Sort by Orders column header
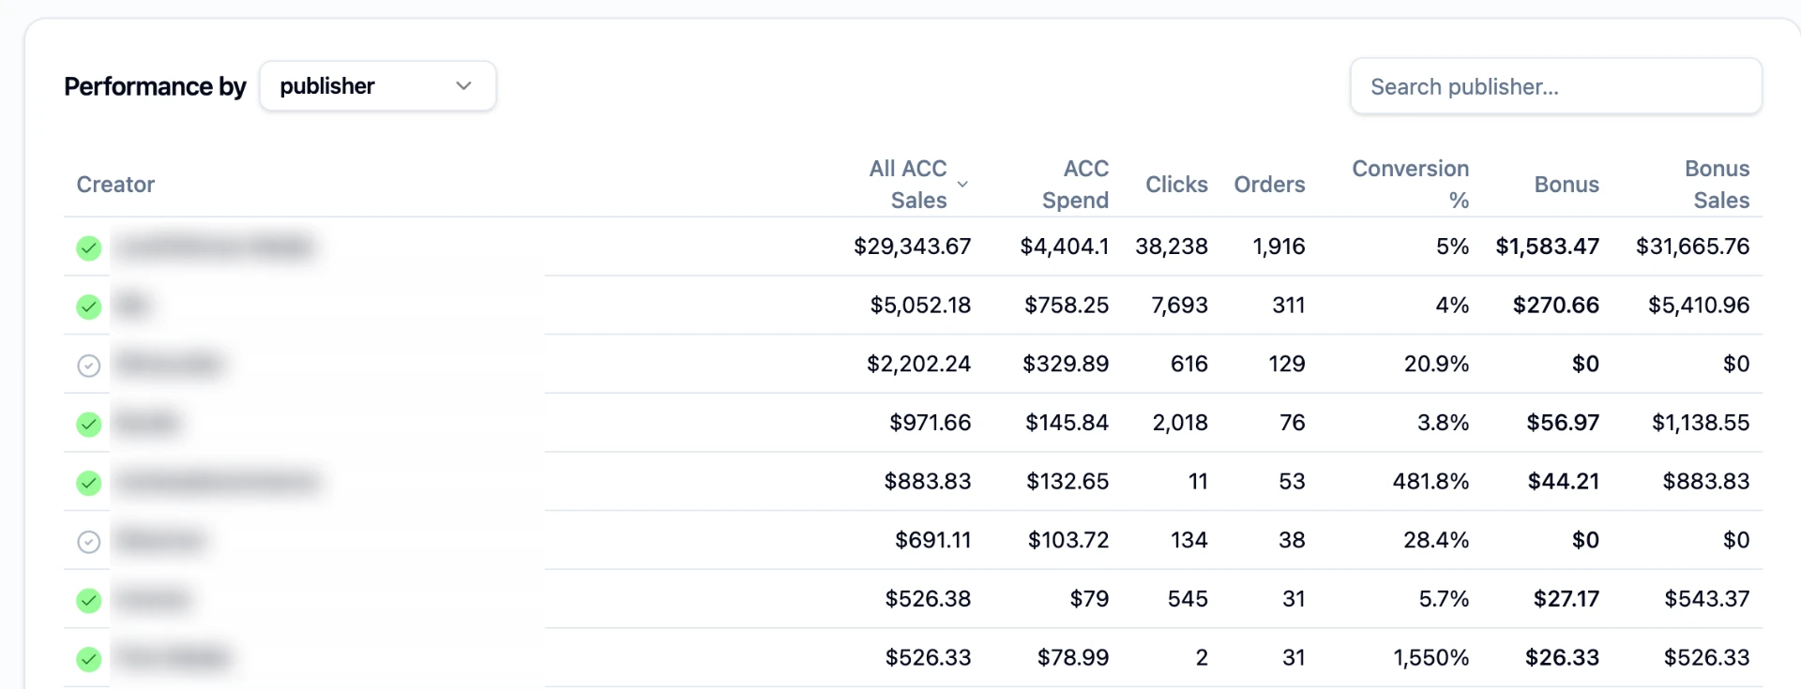Screen dimensions: 1801x689 coord(1269,185)
